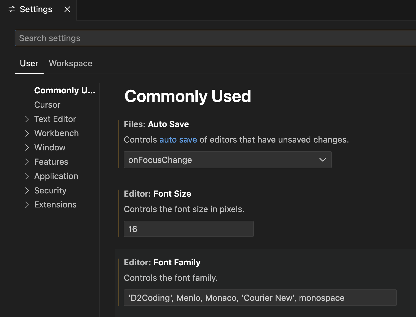Expand the Features chevron
The width and height of the screenshot is (416, 317).
point(27,162)
